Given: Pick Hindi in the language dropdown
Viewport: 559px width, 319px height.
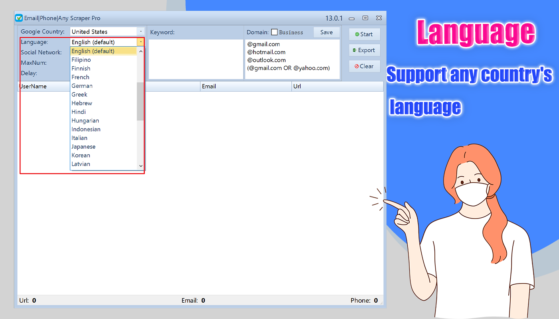Looking at the screenshot, I should (103, 112).
